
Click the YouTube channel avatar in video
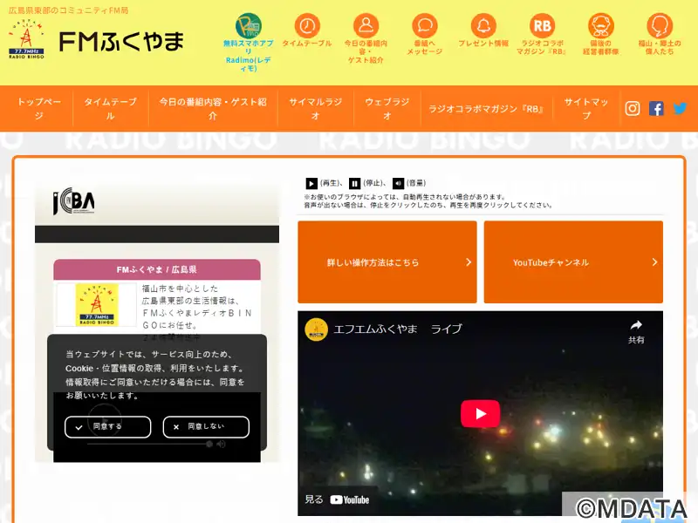point(316,329)
